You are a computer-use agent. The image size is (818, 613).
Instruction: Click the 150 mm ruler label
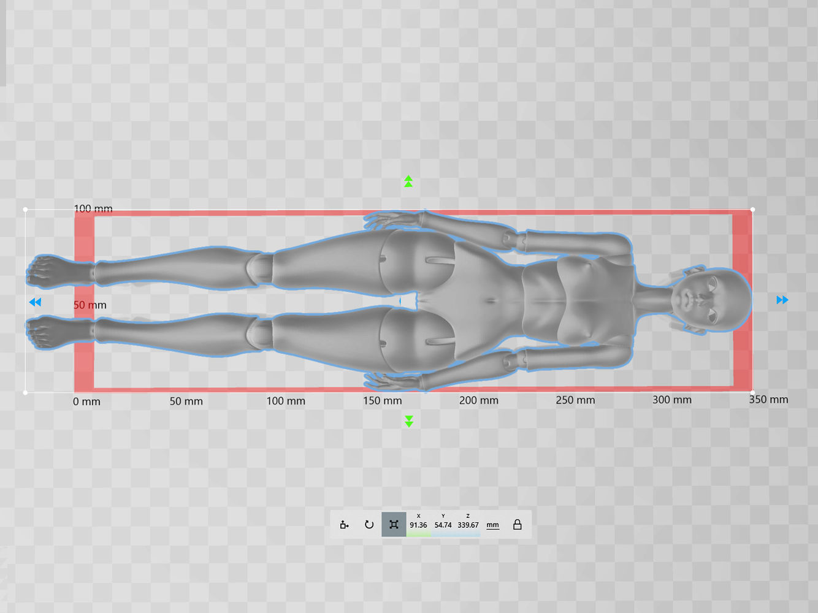pos(382,401)
